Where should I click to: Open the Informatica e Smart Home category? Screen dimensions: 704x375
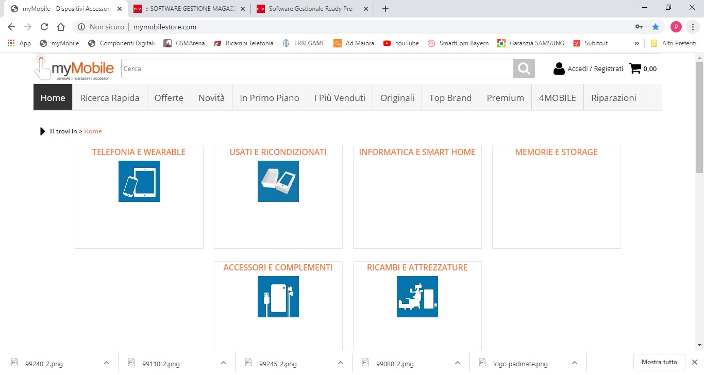click(x=417, y=197)
